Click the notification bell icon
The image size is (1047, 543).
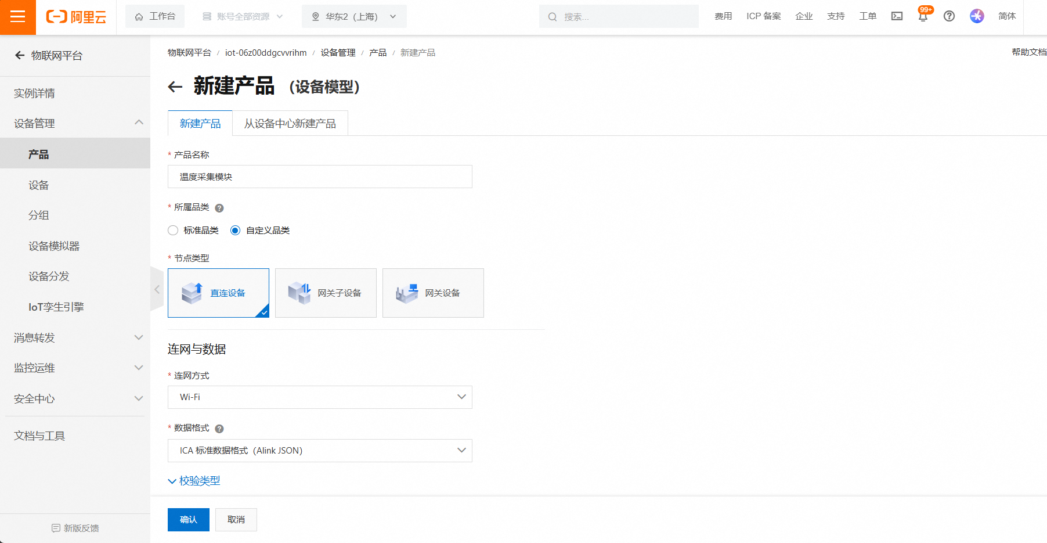tap(923, 16)
